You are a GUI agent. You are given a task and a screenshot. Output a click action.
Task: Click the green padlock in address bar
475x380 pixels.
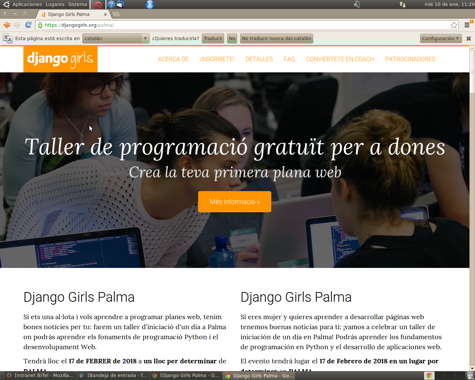[40, 25]
